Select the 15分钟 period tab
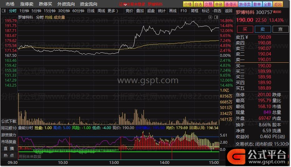 pyautogui.click(x=50, y=11)
